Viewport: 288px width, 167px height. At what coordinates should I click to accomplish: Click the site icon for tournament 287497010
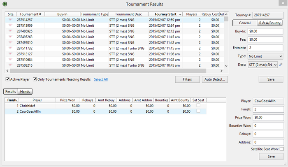click(x=10, y=42)
